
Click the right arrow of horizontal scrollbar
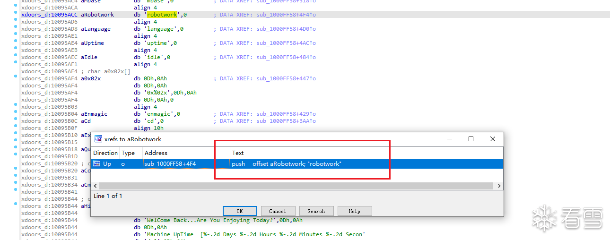click(x=499, y=186)
